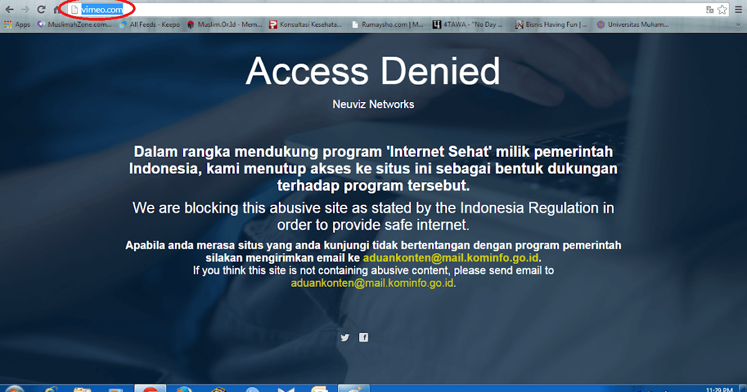This screenshot has width=747, height=392.
Task: Click the first aduankonten@mail.kominfo.go.id email link
Action: [451, 258]
